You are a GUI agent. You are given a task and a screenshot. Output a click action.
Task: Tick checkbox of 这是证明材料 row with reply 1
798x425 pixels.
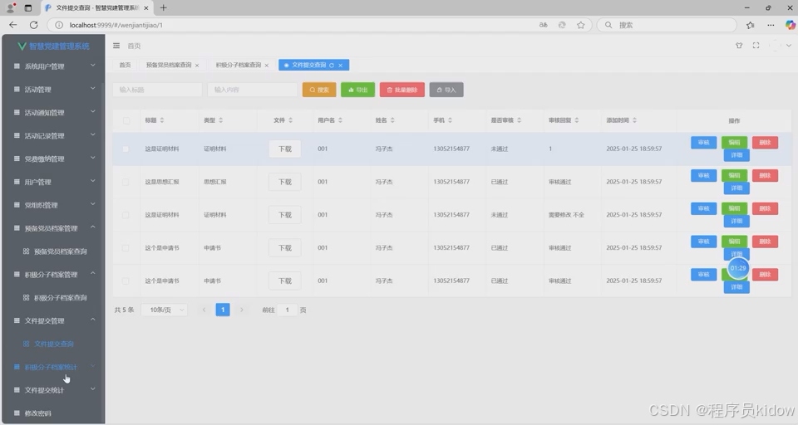tap(126, 149)
